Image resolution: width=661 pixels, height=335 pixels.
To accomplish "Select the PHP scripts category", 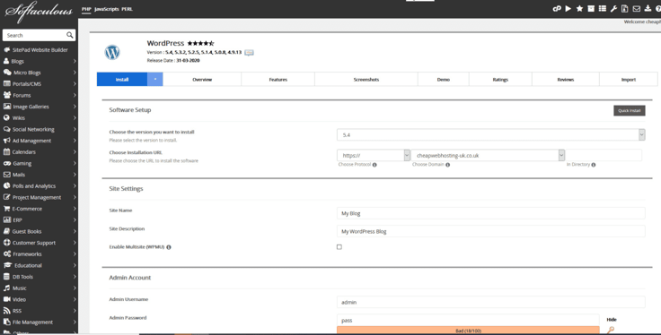I will 86,9.
